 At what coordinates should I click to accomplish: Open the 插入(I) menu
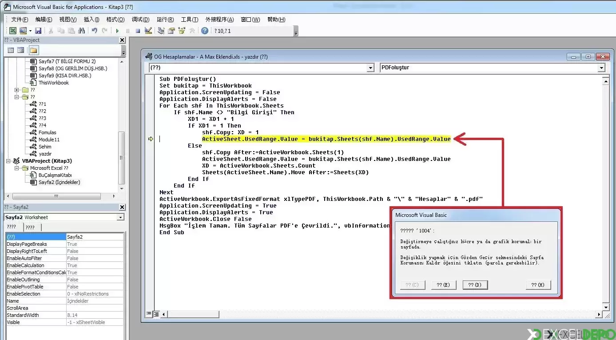[91, 20]
